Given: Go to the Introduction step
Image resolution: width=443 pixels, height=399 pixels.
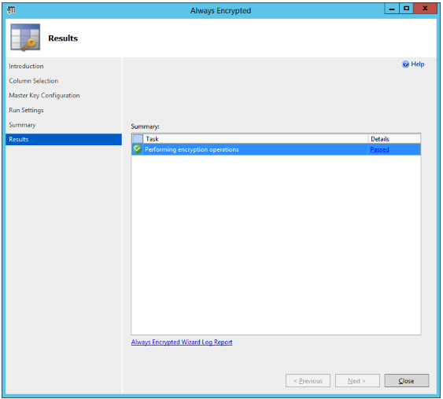Looking at the screenshot, I should 26,66.
